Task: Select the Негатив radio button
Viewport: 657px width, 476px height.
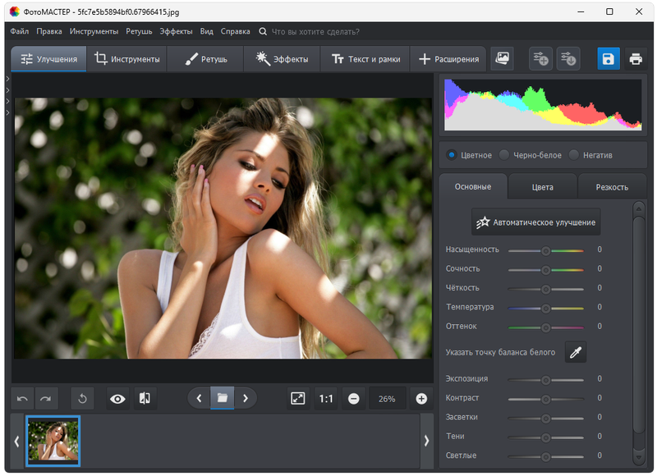Action: coord(574,155)
